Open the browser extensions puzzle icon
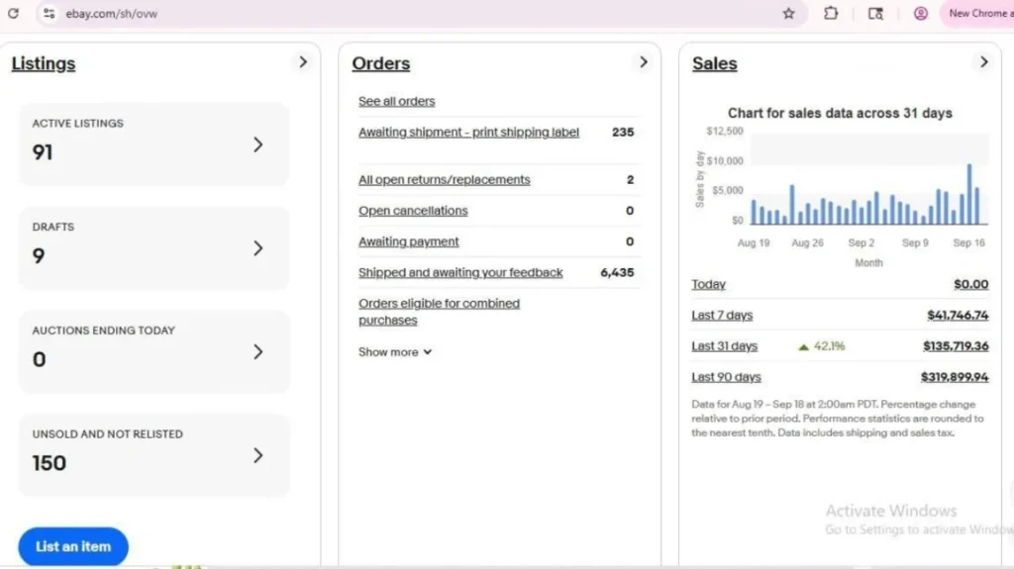The width and height of the screenshot is (1014, 569). tap(831, 14)
